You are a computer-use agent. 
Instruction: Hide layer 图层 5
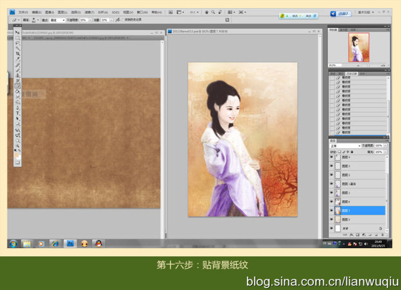point(332,220)
